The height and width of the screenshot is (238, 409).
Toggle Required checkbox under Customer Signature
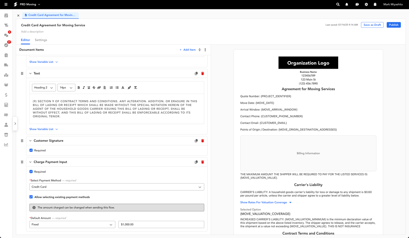pos(31,150)
